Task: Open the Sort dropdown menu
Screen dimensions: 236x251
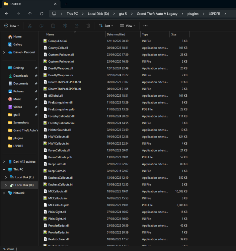Action: tap(106, 26)
